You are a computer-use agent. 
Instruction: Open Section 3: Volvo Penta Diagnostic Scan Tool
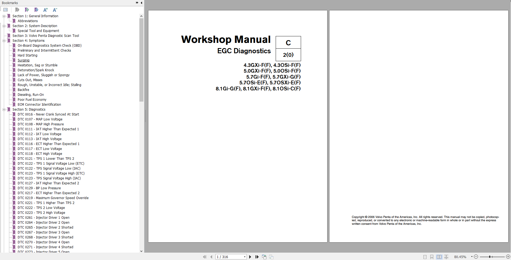(46, 36)
